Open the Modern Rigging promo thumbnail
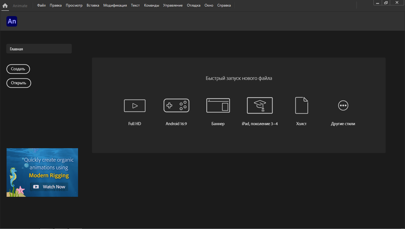 pos(42,172)
